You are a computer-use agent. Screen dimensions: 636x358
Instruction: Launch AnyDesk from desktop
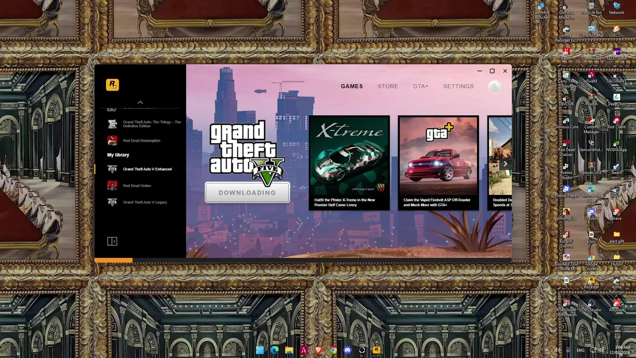[x=617, y=306]
